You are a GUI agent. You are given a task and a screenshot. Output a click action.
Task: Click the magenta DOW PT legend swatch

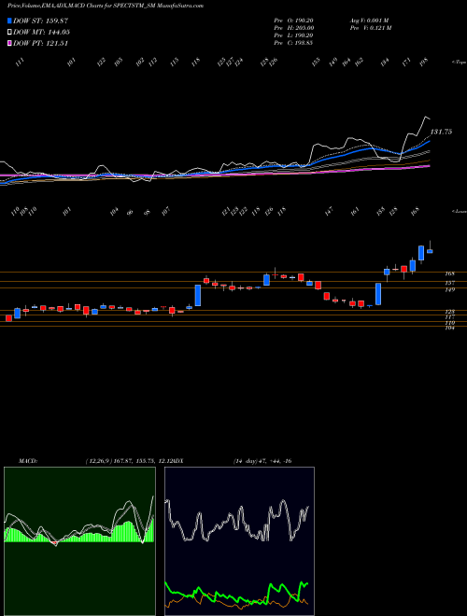click(x=10, y=43)
